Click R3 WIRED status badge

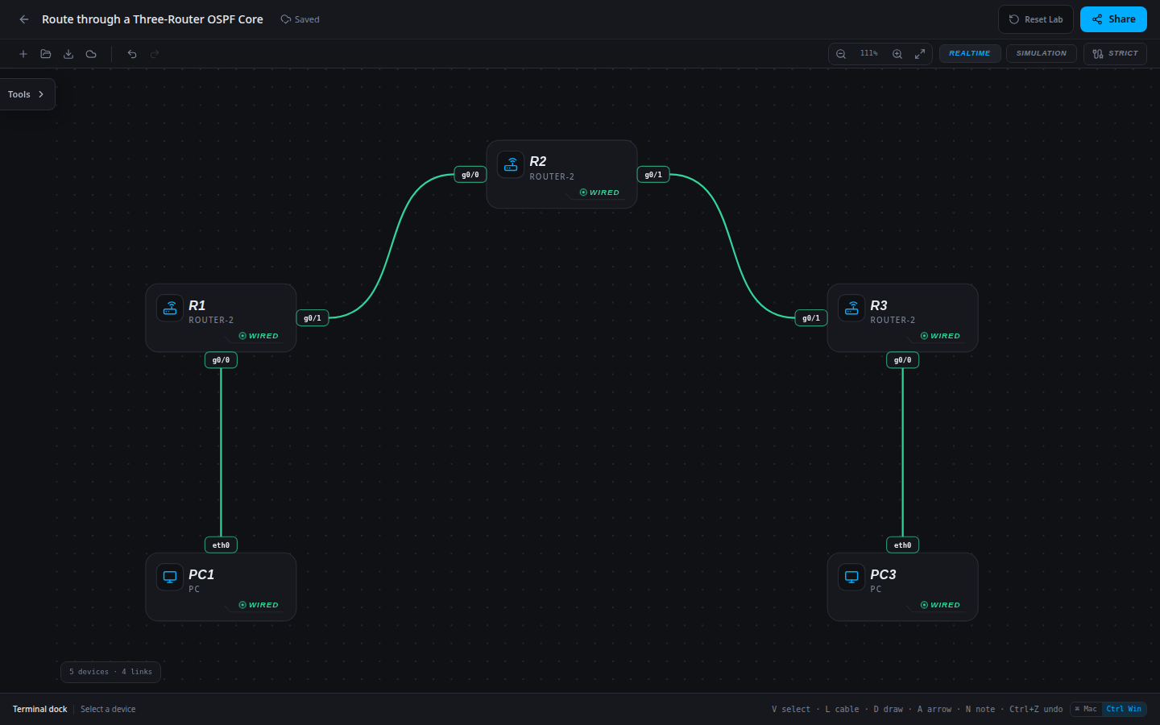[x=940, y=336]
